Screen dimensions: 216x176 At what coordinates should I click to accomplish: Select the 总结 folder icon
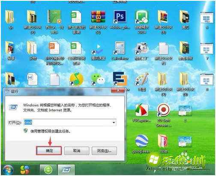[x=163, y=141]
